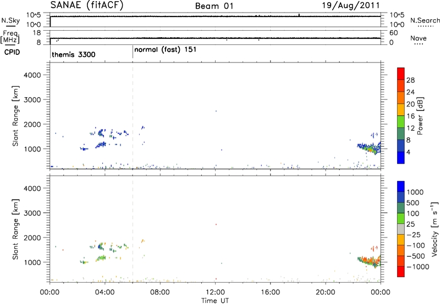The image size is (440, 304).
Task: Click the 60 tick on Nave axis
Action: point(393,33)
